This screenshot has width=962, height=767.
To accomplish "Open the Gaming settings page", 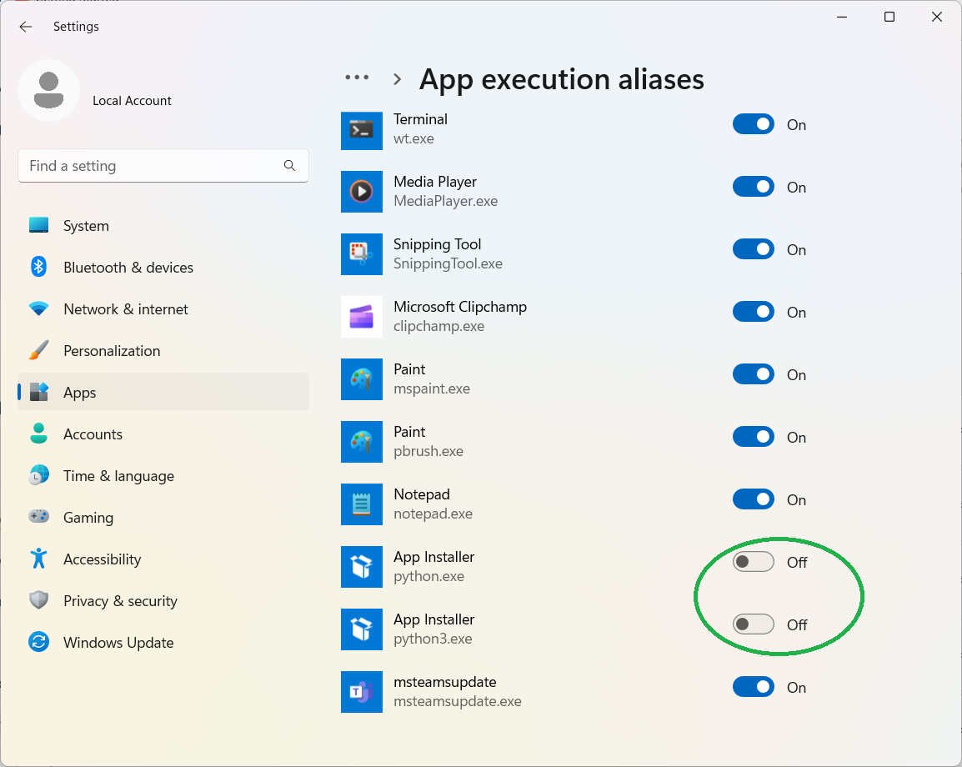I will click(x=163, y=517).
